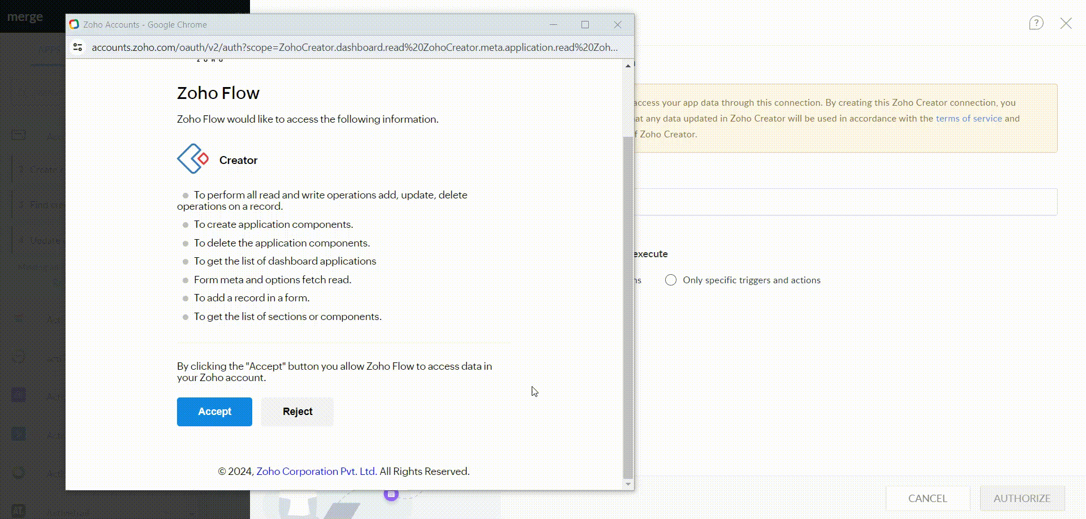Reject the Zoho Flow access request
Viewport: 1086px width, 519px height.
[298, 412]
